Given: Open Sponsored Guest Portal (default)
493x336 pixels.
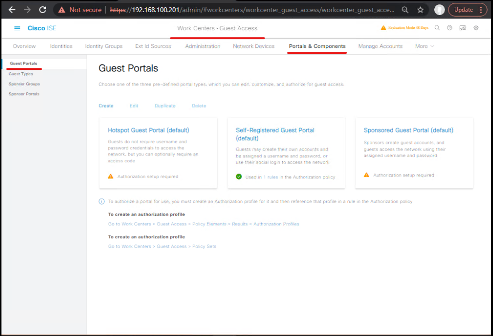Looking at the screenshot, I should [408, 130].
